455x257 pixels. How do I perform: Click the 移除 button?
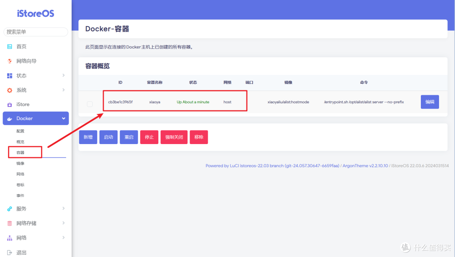[199, 137]
